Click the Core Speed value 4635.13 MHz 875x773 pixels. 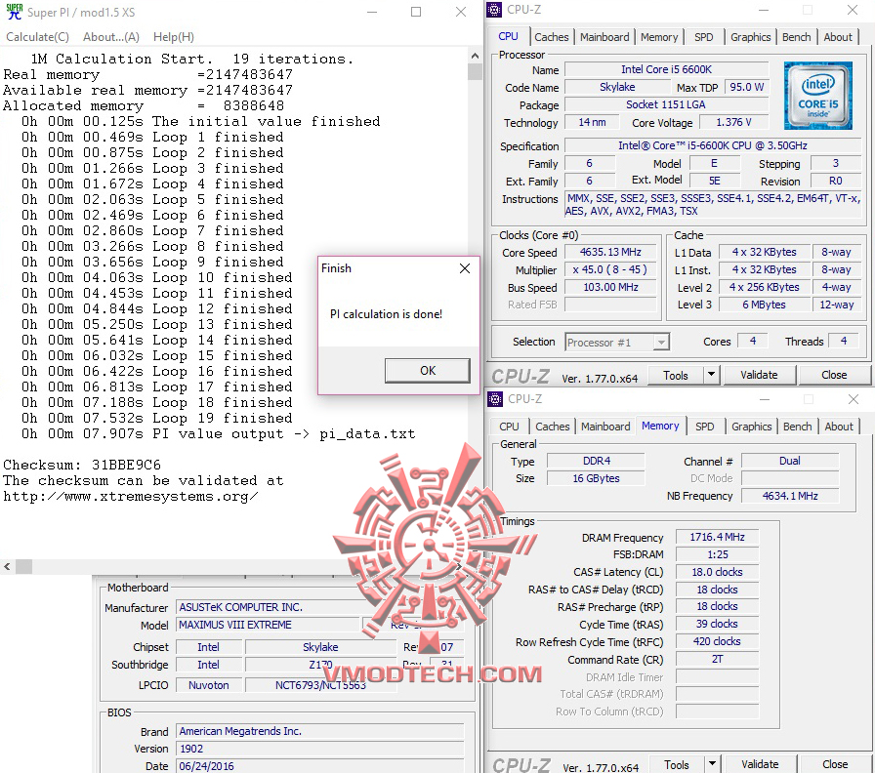point(610,252)
